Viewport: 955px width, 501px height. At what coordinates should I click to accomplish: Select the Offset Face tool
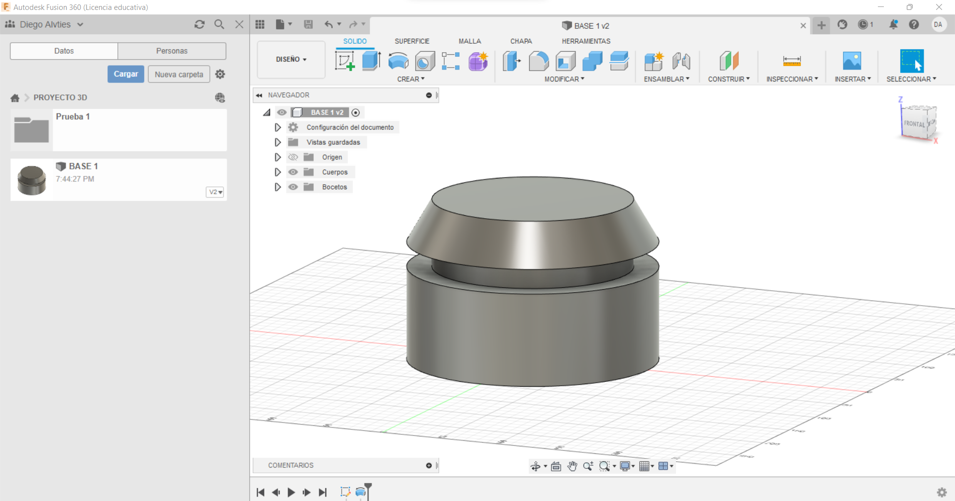pyautogui.click(x=619, y=61)
